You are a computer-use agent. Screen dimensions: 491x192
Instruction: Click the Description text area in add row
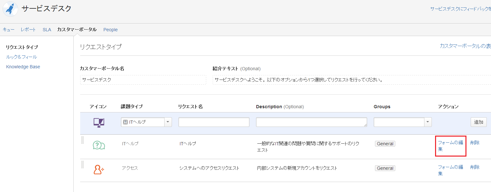pos(312,122)
